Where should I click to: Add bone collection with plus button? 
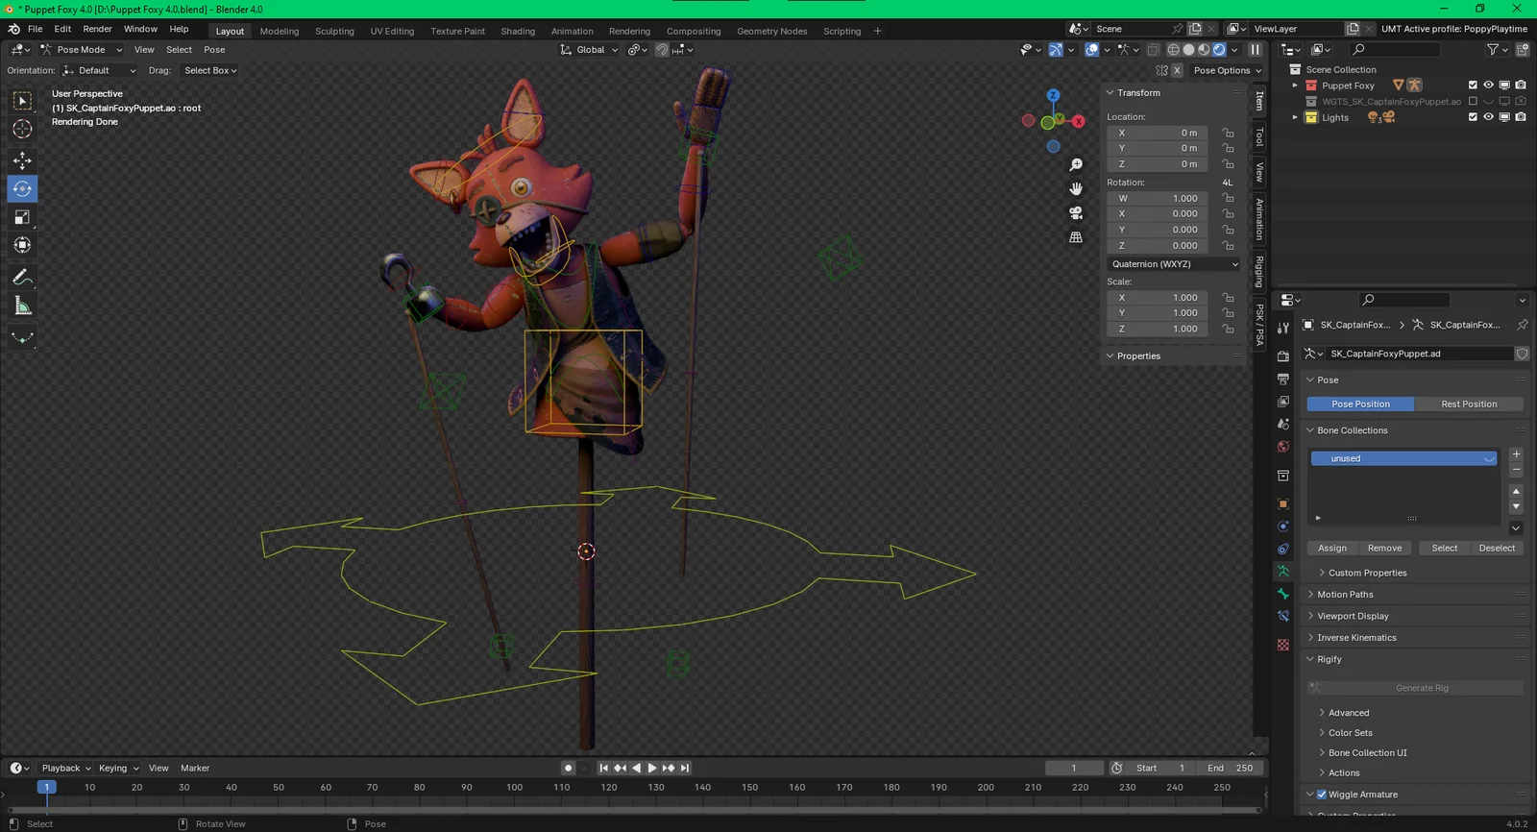point(1516,454)
